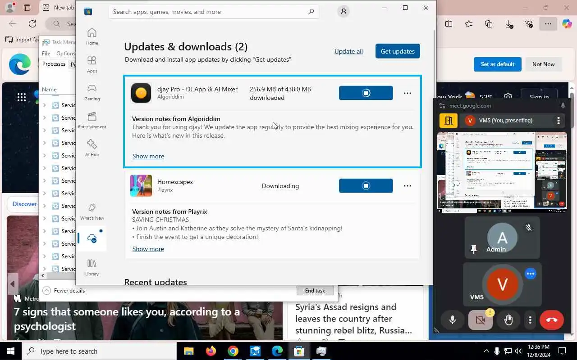This screenshot has width=577, height=360.
Task: Refresh the Edge page
Action: pyautogui.click(x=32, y=24)
